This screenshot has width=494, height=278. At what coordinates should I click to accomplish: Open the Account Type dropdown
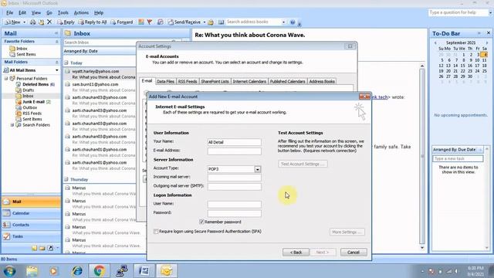[x=257, y=169]
